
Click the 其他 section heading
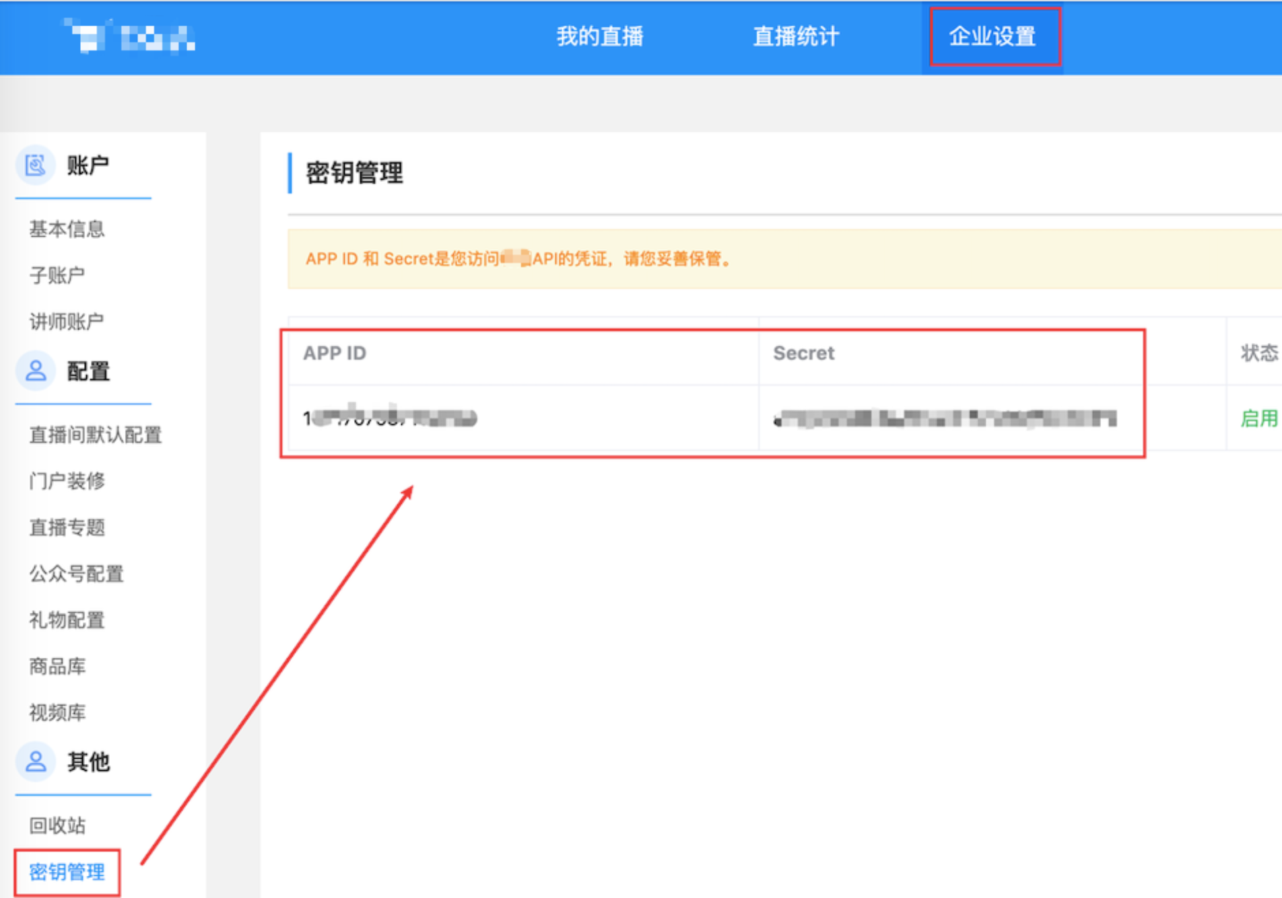point(88,761)
